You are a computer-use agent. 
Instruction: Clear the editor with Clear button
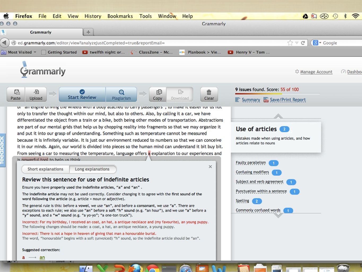[209, 95]
